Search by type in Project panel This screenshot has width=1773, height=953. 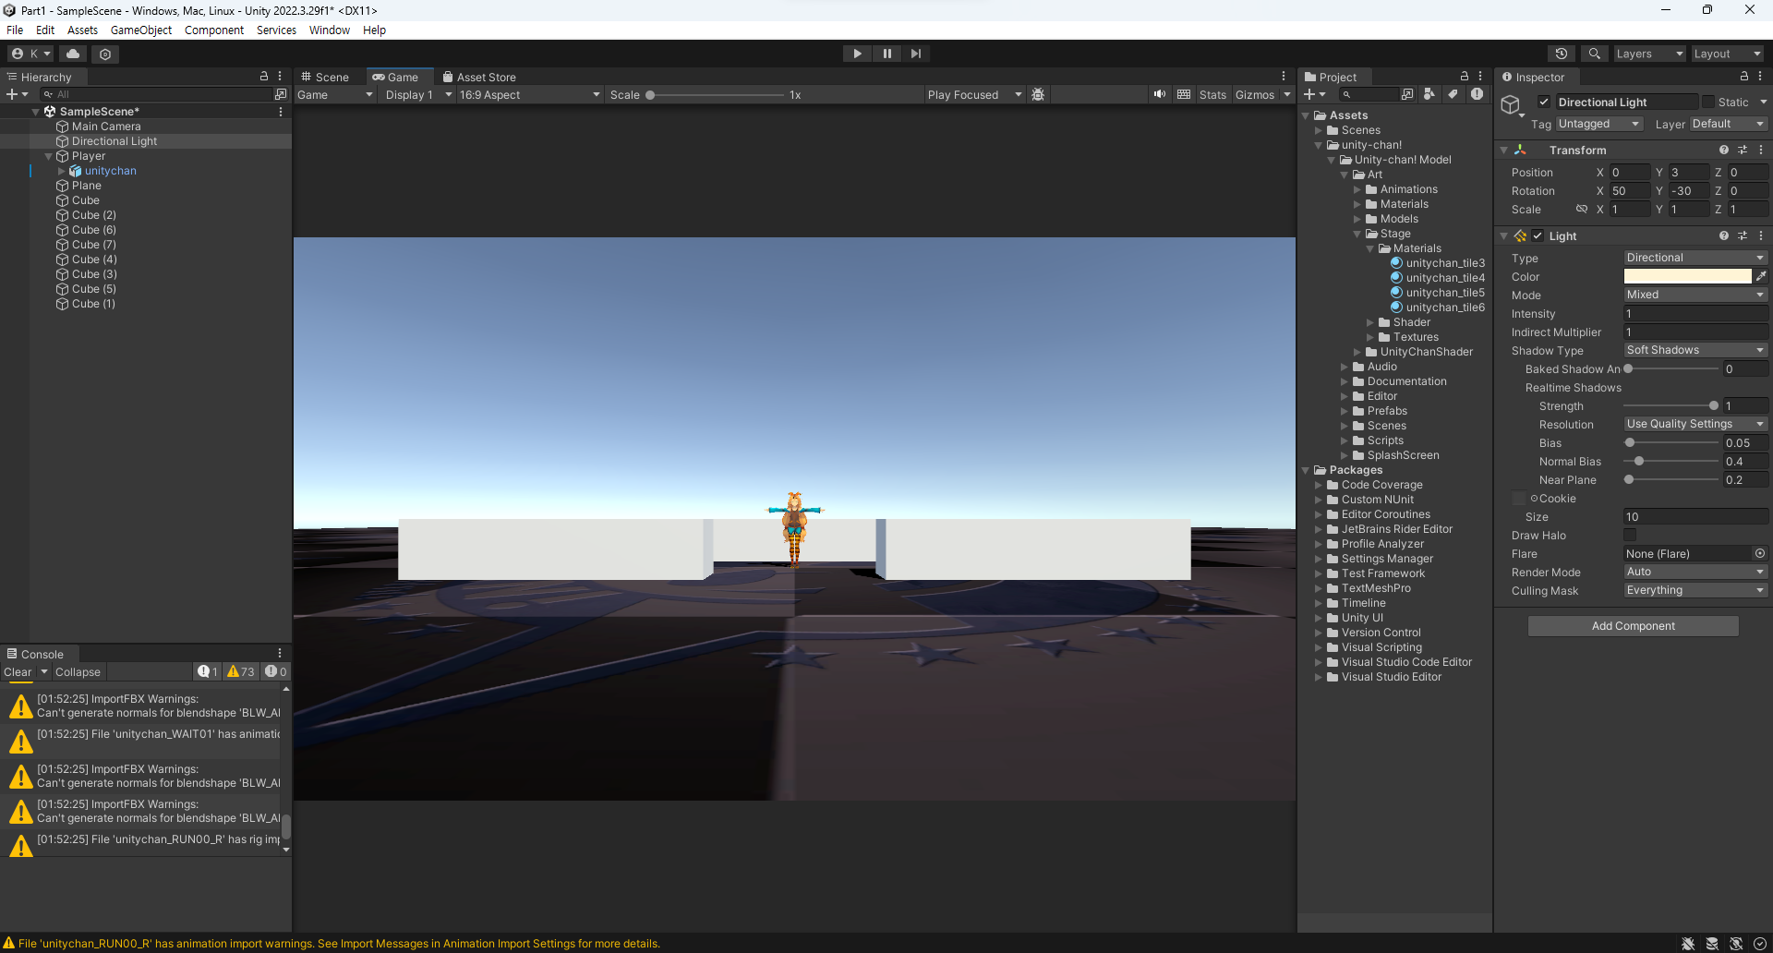[x=1429, y=94]
